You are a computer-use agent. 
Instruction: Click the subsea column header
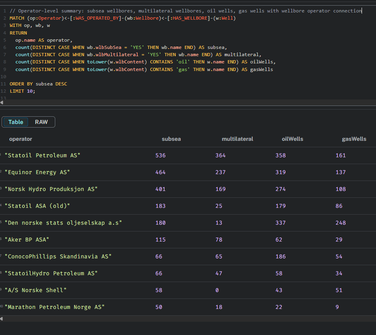tap(171, 139)
